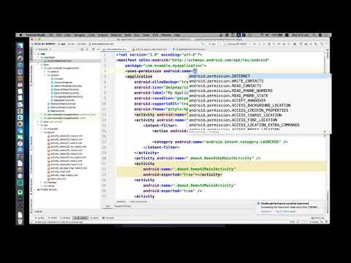
Task: Open Finder from the Dock
Action: [20, 45]
